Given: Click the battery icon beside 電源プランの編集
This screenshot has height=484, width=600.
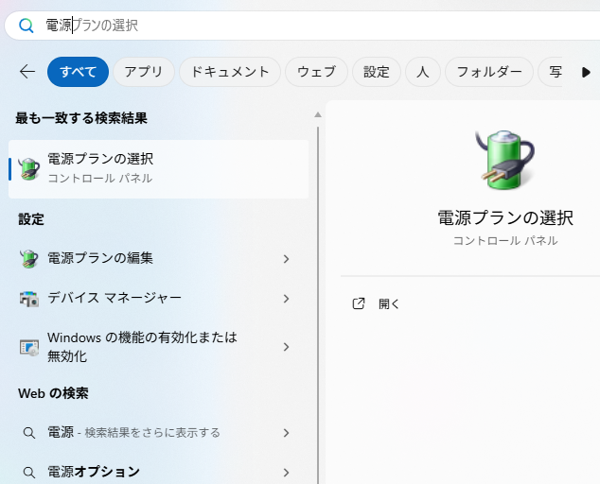Looking at the screenshot, I should (29, 258).
